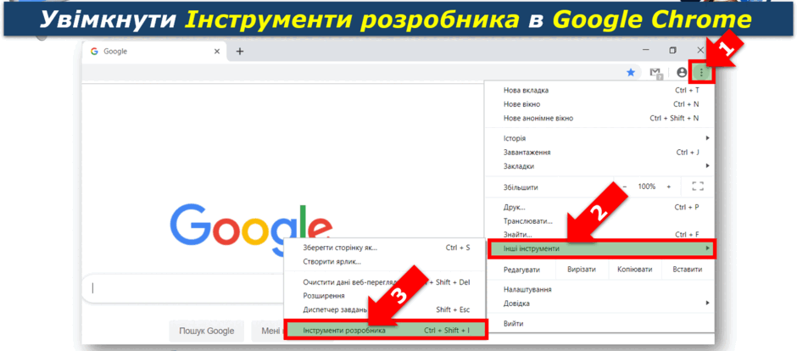
Task: Click the Копіювати edit button
Action: [x=634, y=270]
